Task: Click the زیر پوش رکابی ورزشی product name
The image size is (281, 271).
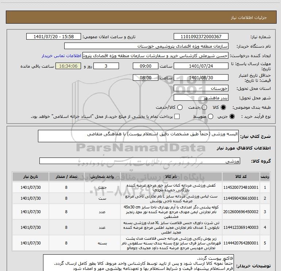Action: [171, 243]
